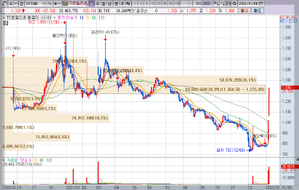Click the stock code field showing 317240
This screenshot has width=299, height=190.
click(33, 3)
